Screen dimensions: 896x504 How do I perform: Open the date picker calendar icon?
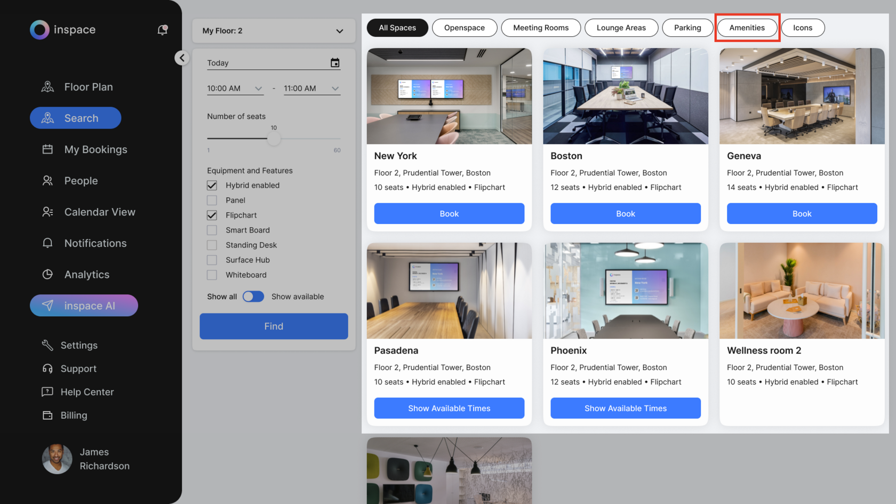click(x=335, y=62)
